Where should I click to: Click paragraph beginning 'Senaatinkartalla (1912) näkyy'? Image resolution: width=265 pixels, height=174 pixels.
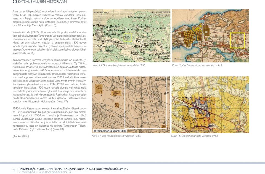click(x=49, y=43)
